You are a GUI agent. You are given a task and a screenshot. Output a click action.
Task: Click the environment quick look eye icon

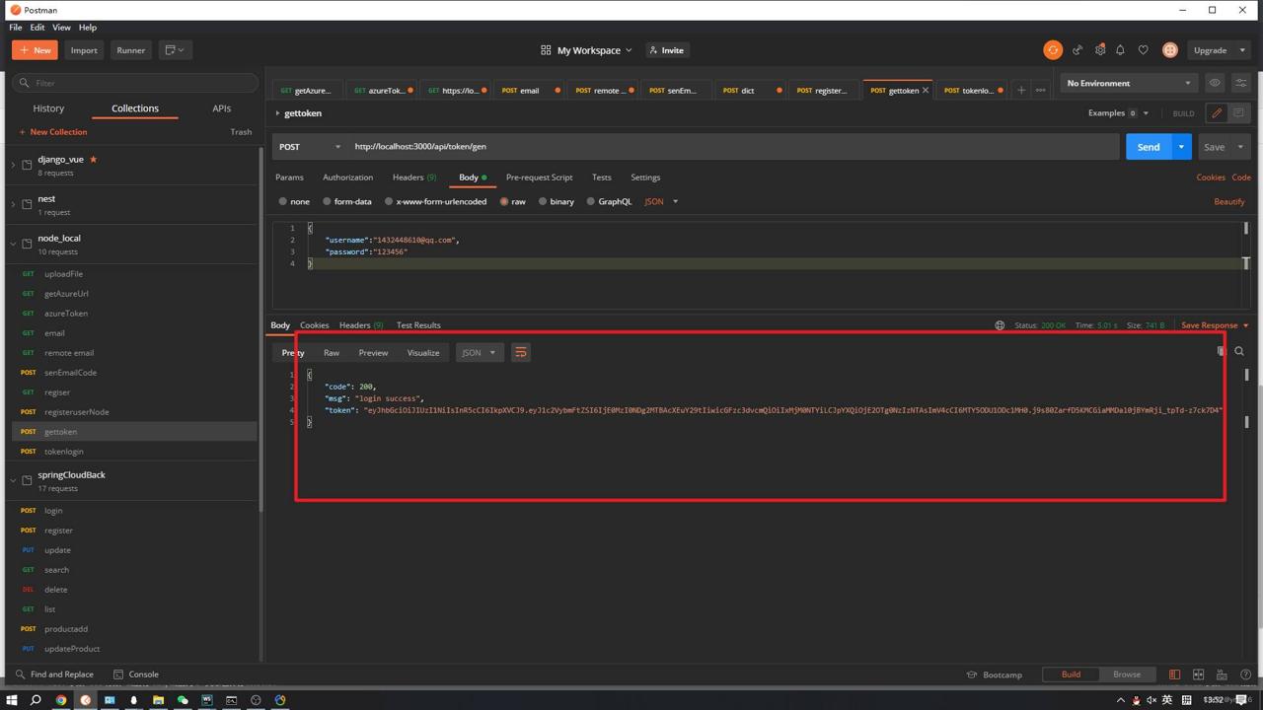point(1215,83)
